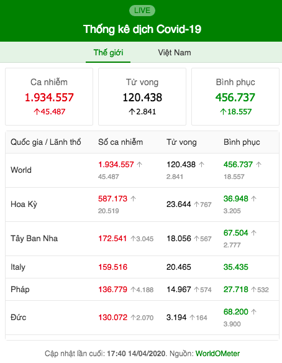Click the arrow after Hoa Kỳ 587.173
Viewport: 282px width, 363px height.
click(x=133, y=199)
